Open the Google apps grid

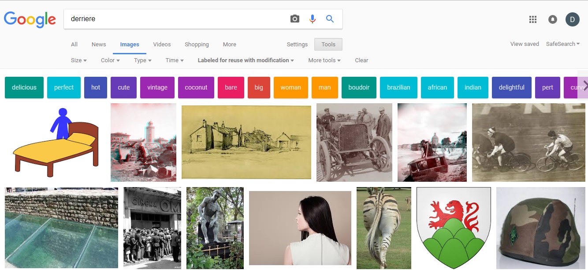click(x=532, y=19)
